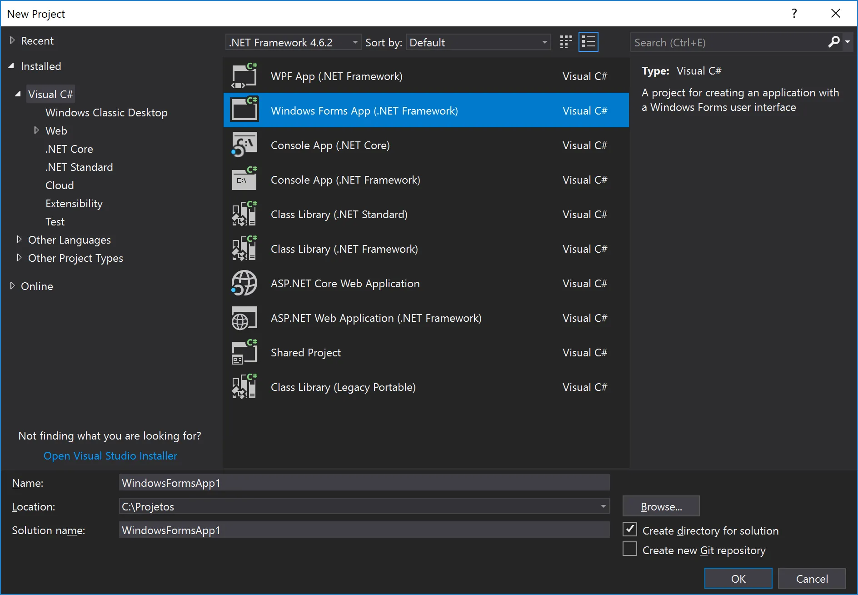The height and width of the screenshot is (595, 858).
Task: Click the project Name text field
Action: tap(364, 483)
